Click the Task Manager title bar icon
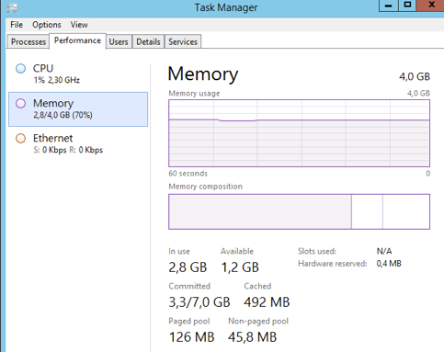The width and height of the screenshot is (444, 352). point(12,7)
